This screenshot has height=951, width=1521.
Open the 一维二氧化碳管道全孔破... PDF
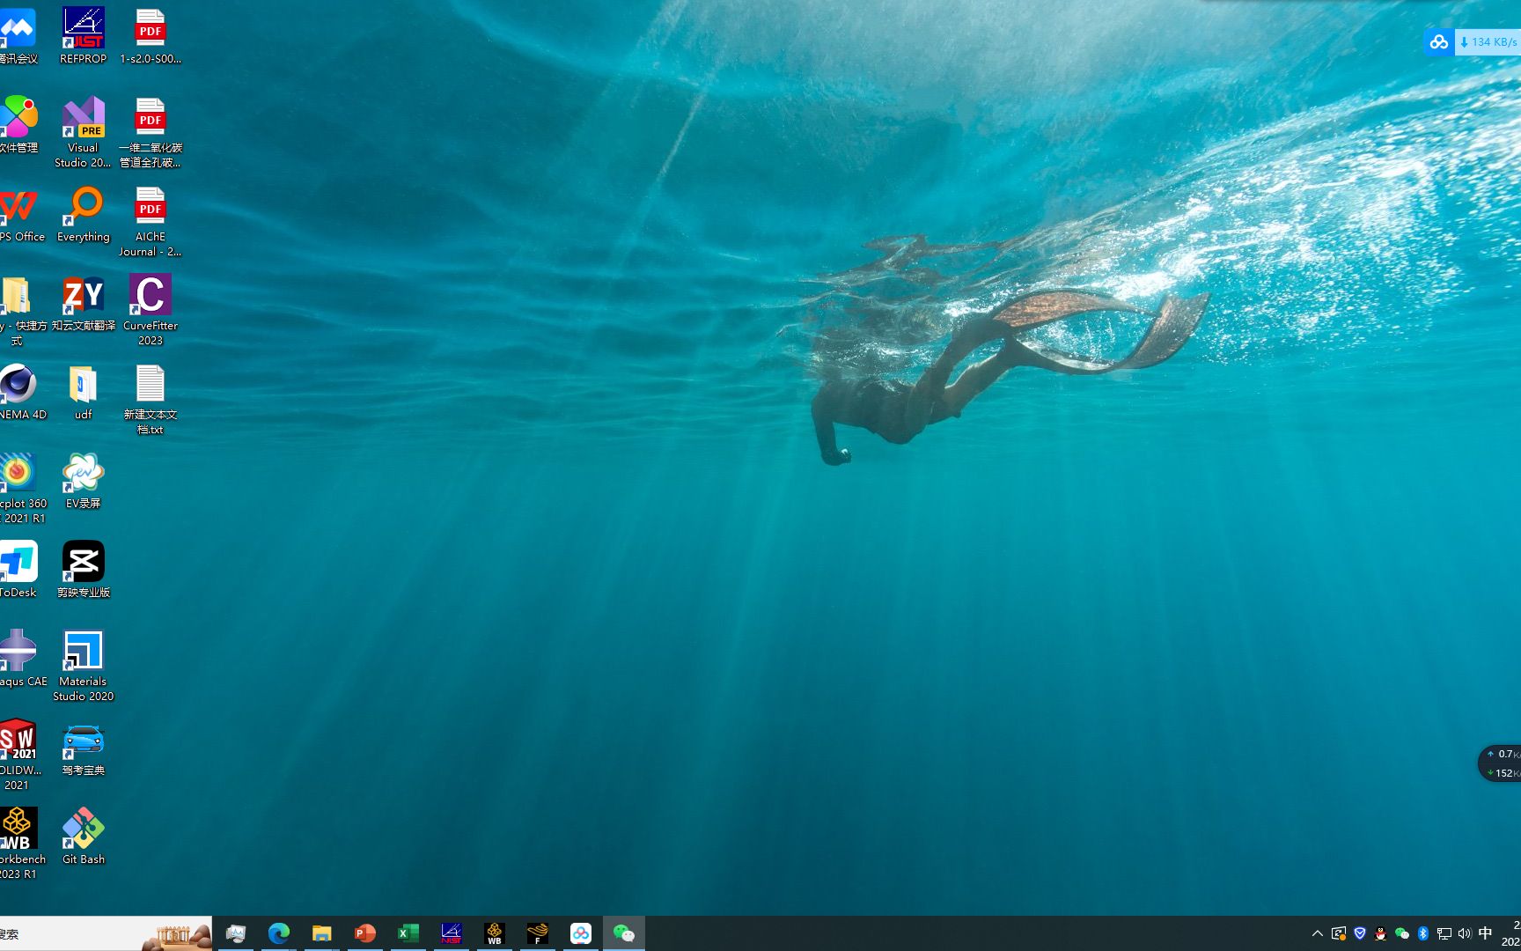click(x=151, y=132)
